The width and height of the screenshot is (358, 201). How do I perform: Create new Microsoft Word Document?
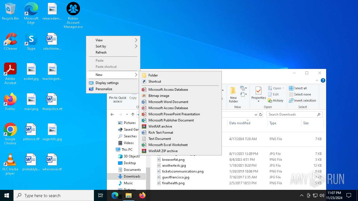[180, 102]
